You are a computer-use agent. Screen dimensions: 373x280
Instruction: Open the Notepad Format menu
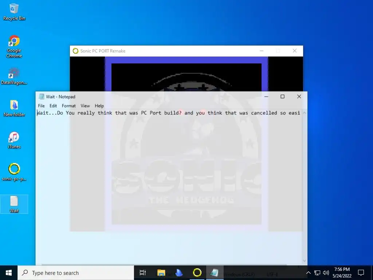click(x=69, y=106)
